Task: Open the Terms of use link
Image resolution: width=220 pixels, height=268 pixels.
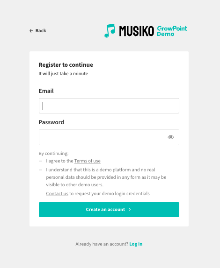Action: [88, 161]
